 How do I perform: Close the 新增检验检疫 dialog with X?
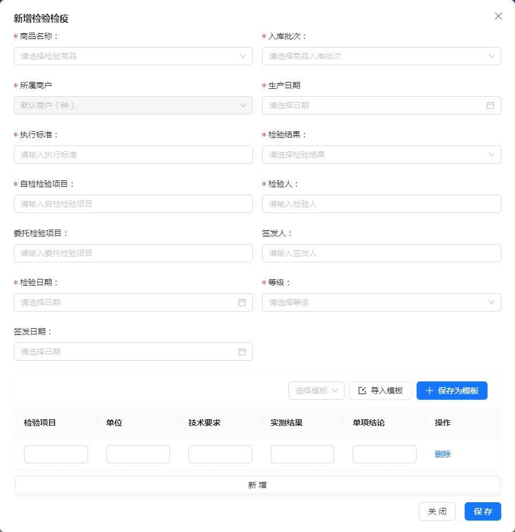click(498, 16)
